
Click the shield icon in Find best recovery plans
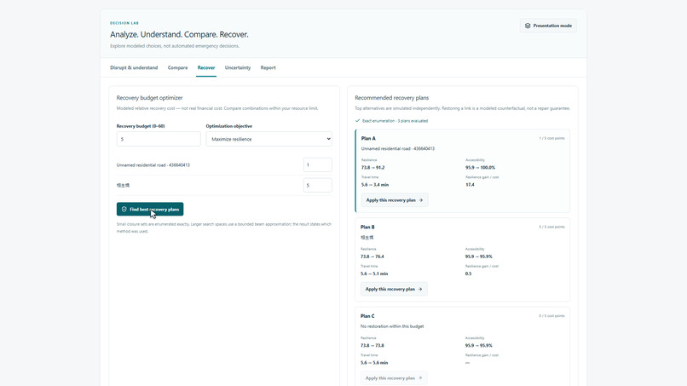[x=124, y=210]
